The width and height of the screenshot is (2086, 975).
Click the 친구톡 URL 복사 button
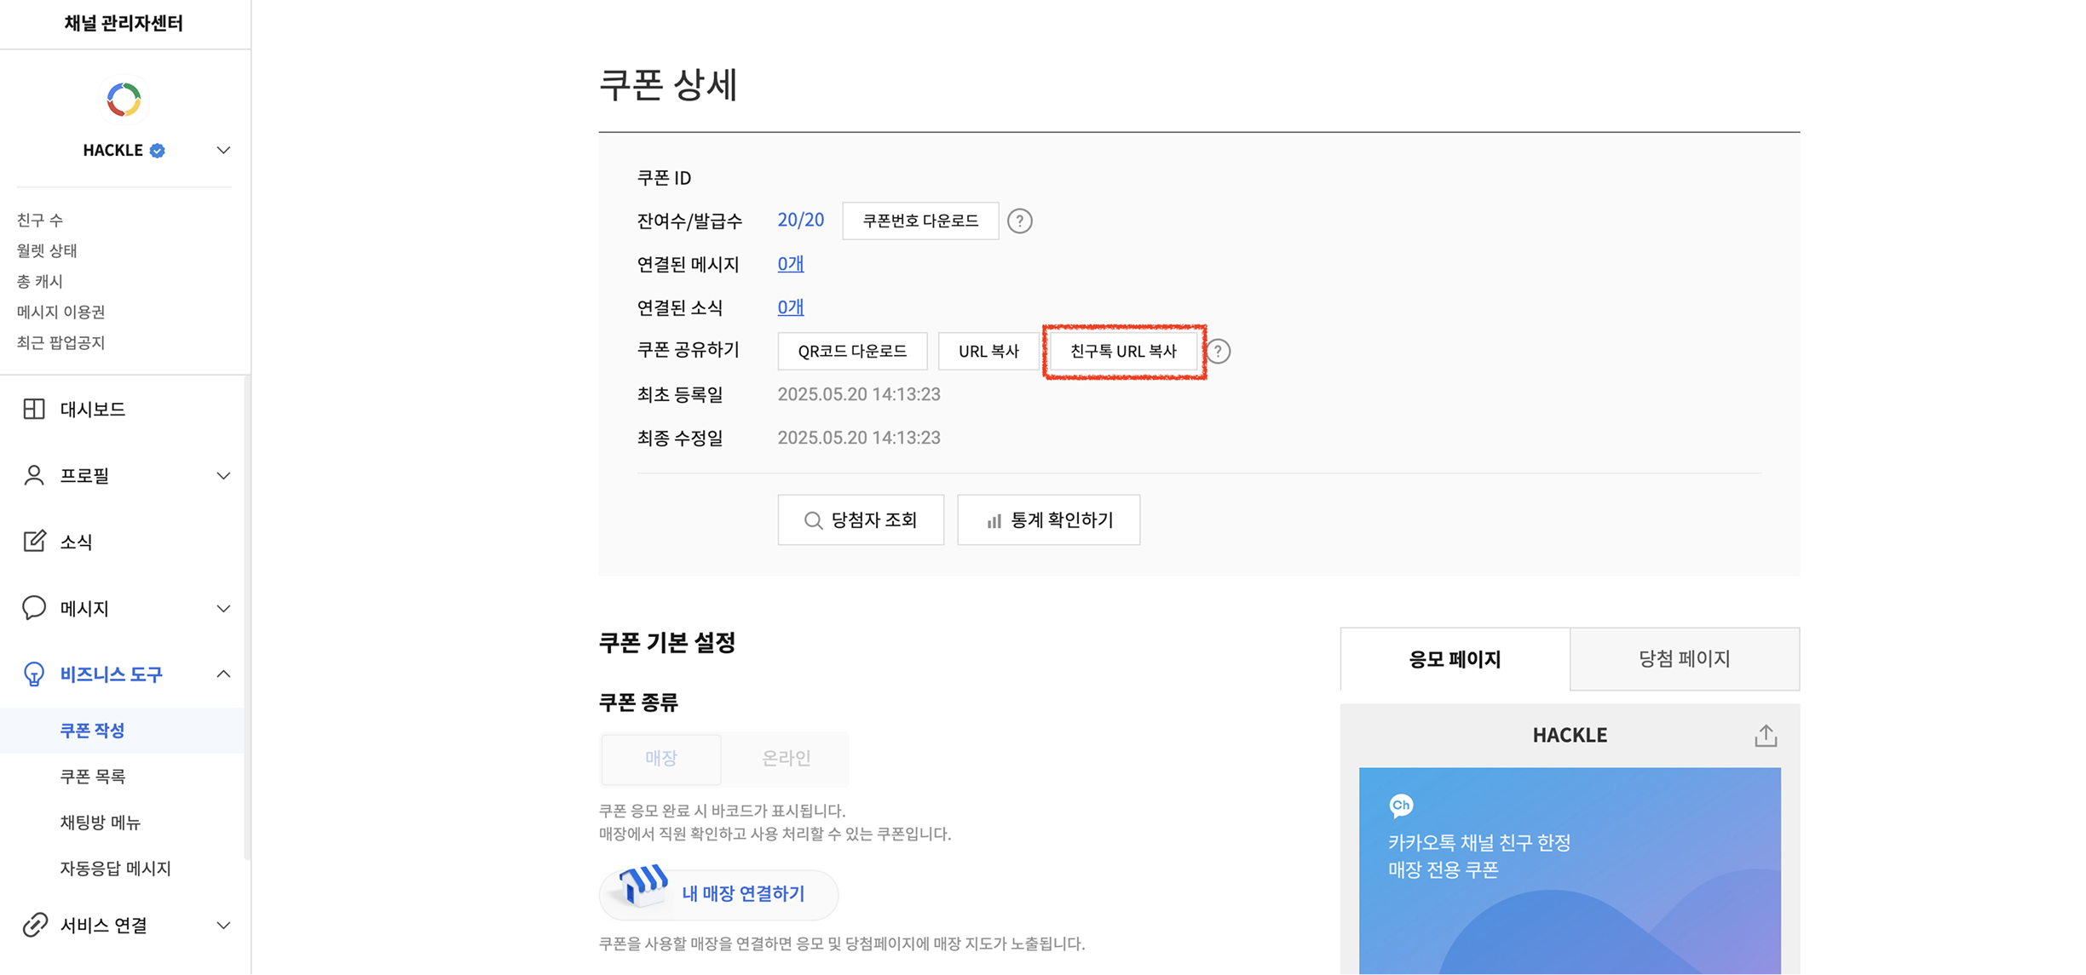(x=1123, y=351)
